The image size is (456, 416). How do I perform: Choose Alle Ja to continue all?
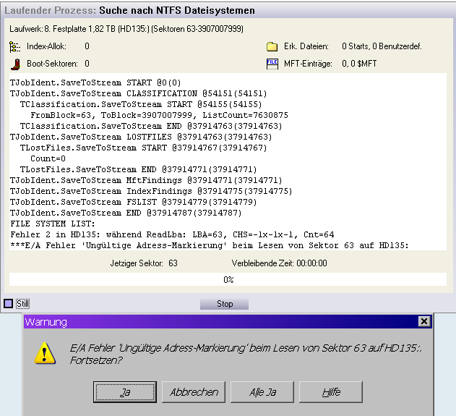(x=262, y=392)
